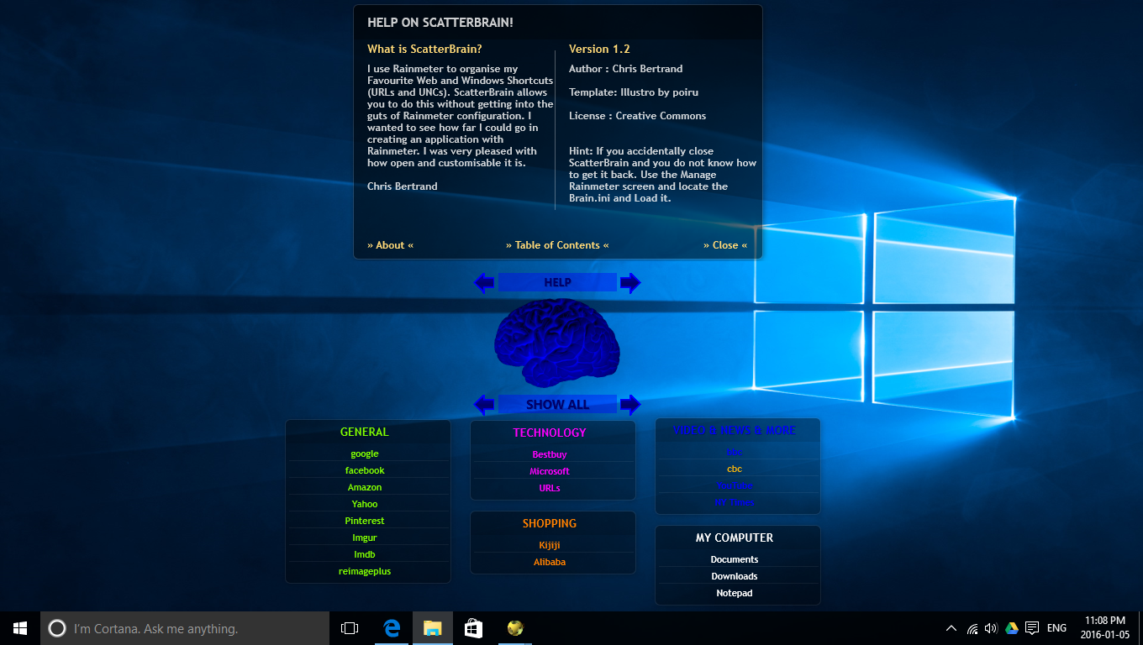
Task: Launch Microsoft Edge from the taskbar
Action: pos(392,627)
